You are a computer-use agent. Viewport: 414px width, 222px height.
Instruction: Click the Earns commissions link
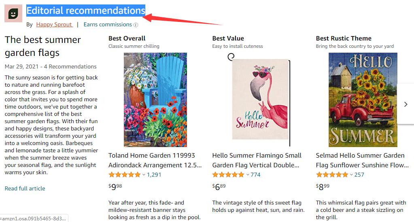(x=108, y=25)
